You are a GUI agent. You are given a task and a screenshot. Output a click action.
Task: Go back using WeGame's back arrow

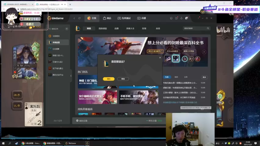tap(74, 18)
